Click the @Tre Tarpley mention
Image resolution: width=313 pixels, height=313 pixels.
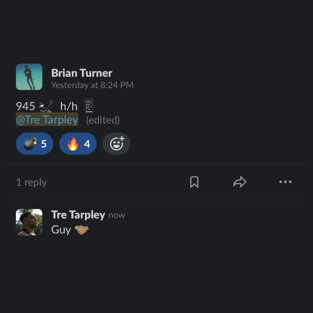click(x=47, y=120)
